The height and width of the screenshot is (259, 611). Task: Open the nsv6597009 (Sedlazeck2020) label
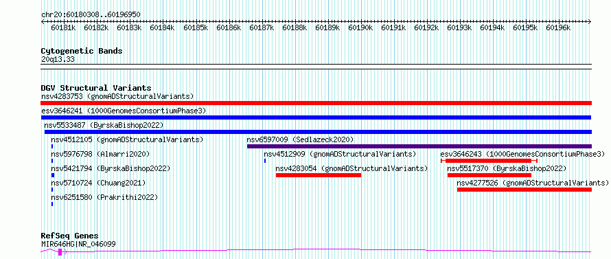(x=300, y=139)
